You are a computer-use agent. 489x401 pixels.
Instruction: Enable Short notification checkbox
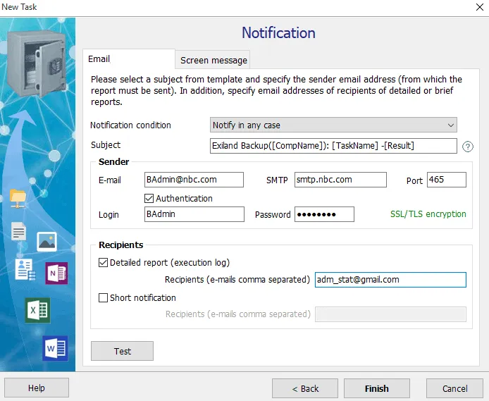tap(104, 298)
